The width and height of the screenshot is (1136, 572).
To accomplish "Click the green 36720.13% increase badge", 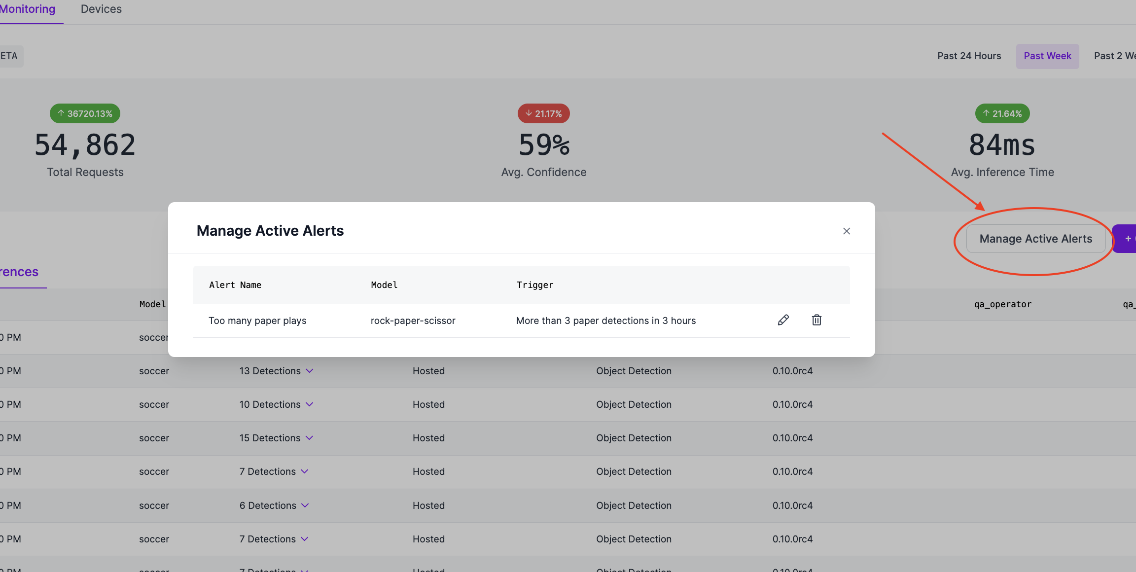I will click(85, 113).
